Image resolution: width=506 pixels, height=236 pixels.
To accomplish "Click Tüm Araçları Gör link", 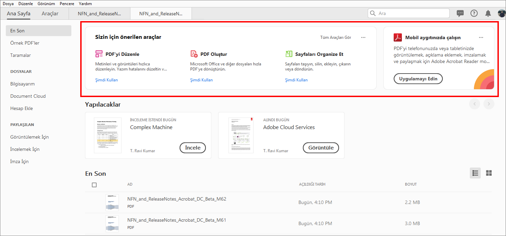I will [336, 37].
